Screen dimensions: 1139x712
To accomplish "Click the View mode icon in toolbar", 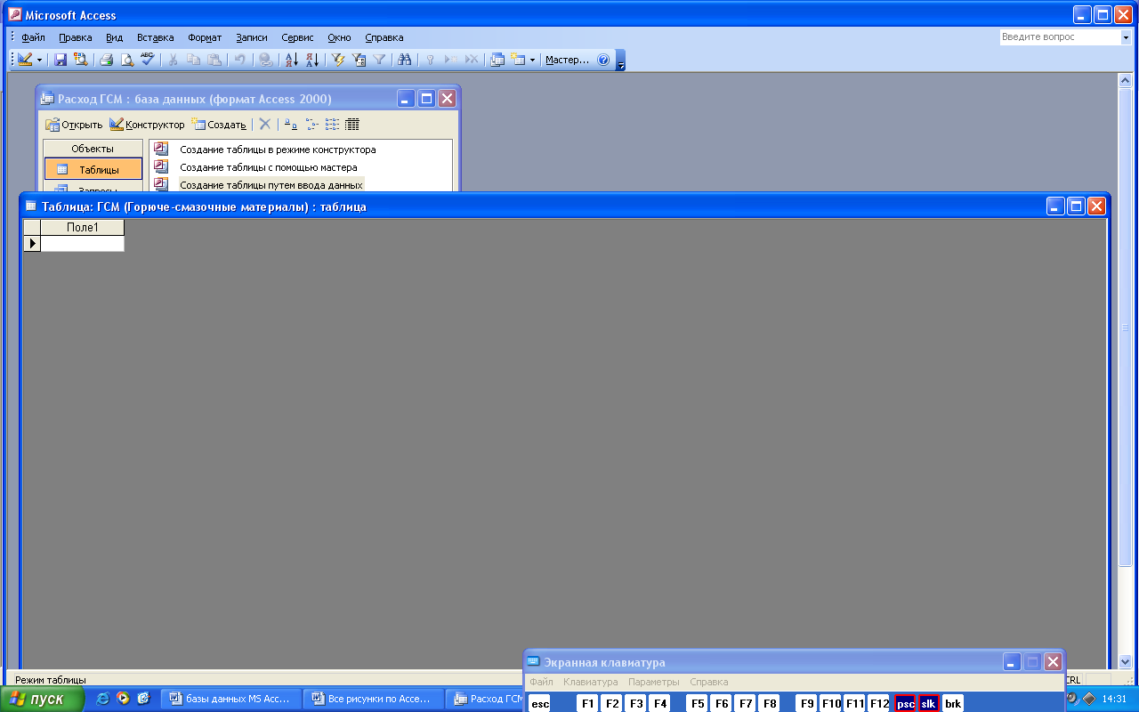I will pos(25,60).
